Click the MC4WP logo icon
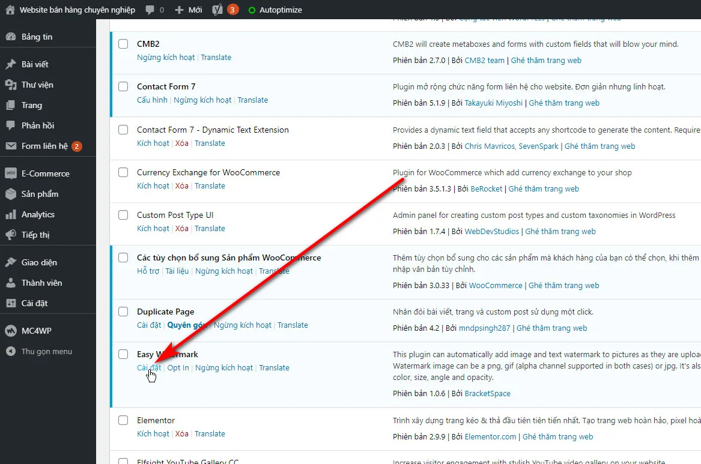701x464 pixels. point(11,331)
